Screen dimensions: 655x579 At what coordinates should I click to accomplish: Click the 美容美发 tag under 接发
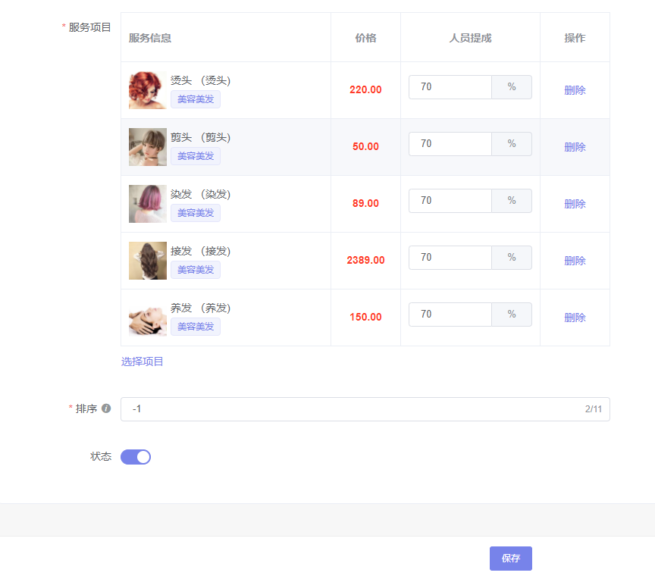pos(196,270)
